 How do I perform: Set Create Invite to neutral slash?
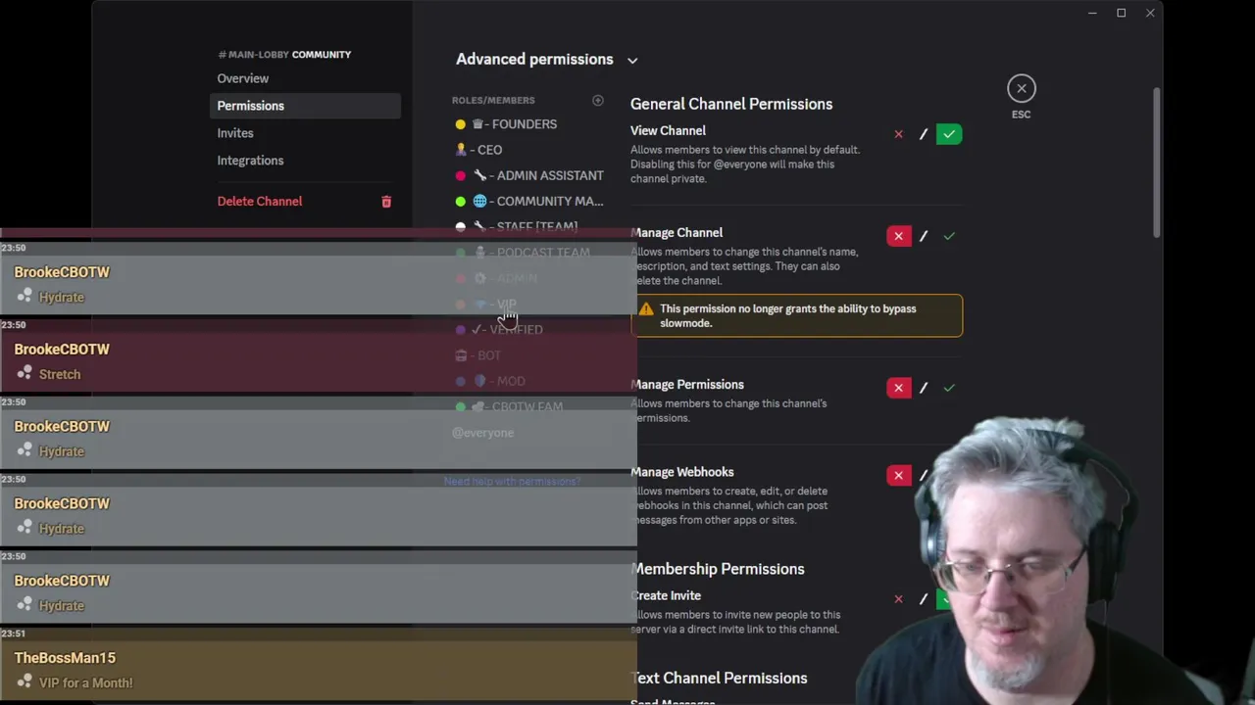924,598
